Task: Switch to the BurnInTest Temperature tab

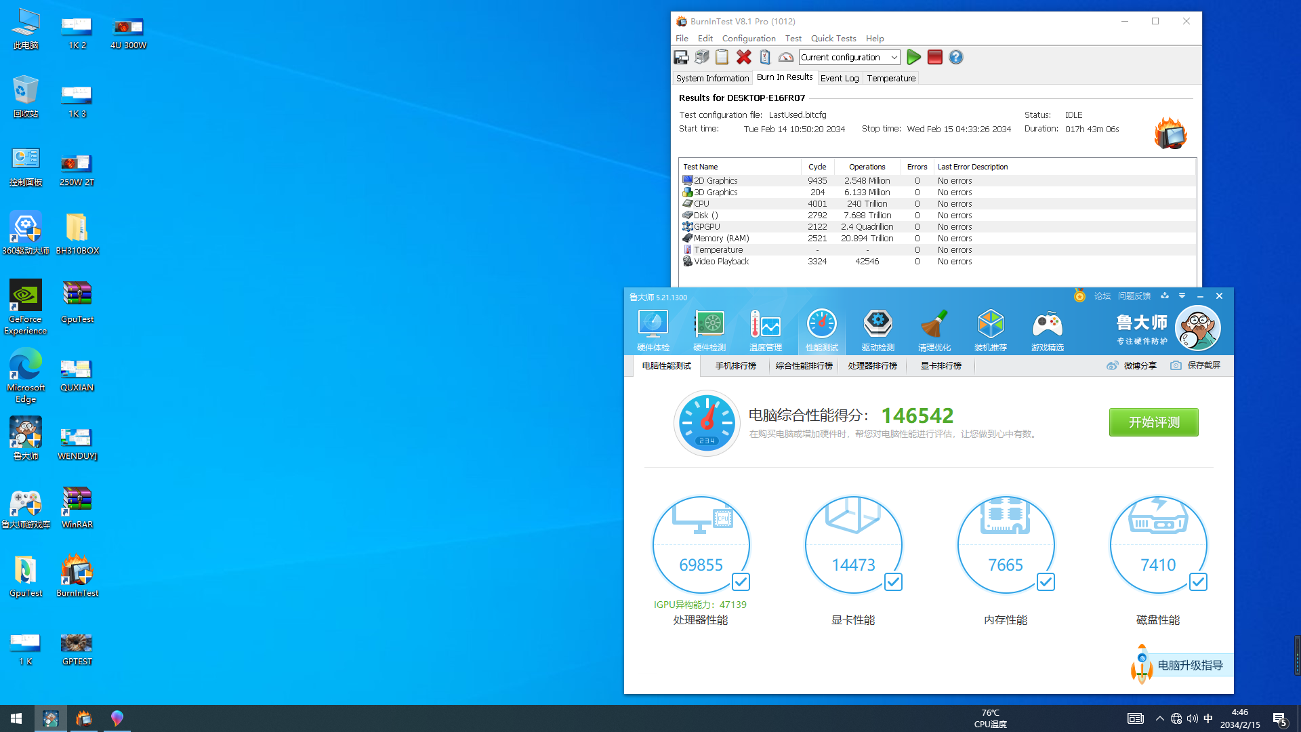Action: (892, 78)
